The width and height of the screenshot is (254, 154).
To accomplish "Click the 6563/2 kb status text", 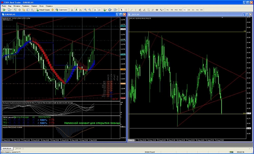I will pyautogui.click(x=241, y=152).
